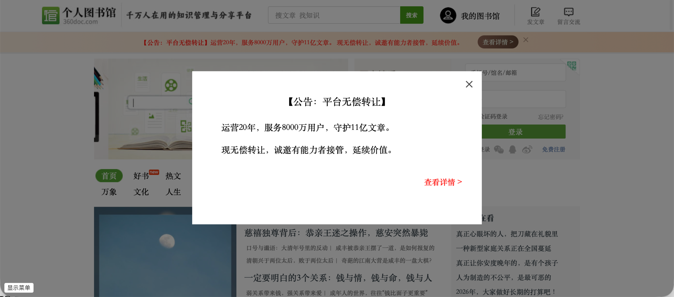This screenshot has height=297, width=674.
Task: Close the 公告 announcement dialog
Action: (x=469, y=84)
